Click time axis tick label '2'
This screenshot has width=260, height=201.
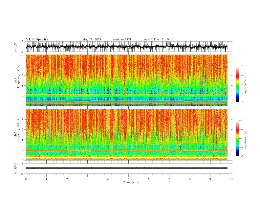point(67,179)
